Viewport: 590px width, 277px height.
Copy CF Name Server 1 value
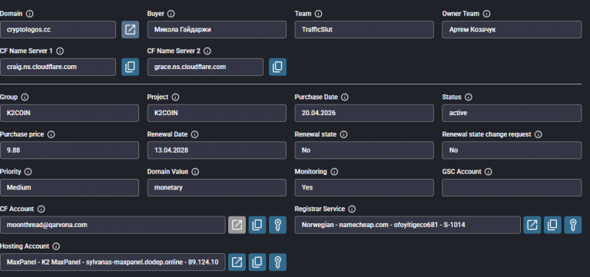(130, 67)
